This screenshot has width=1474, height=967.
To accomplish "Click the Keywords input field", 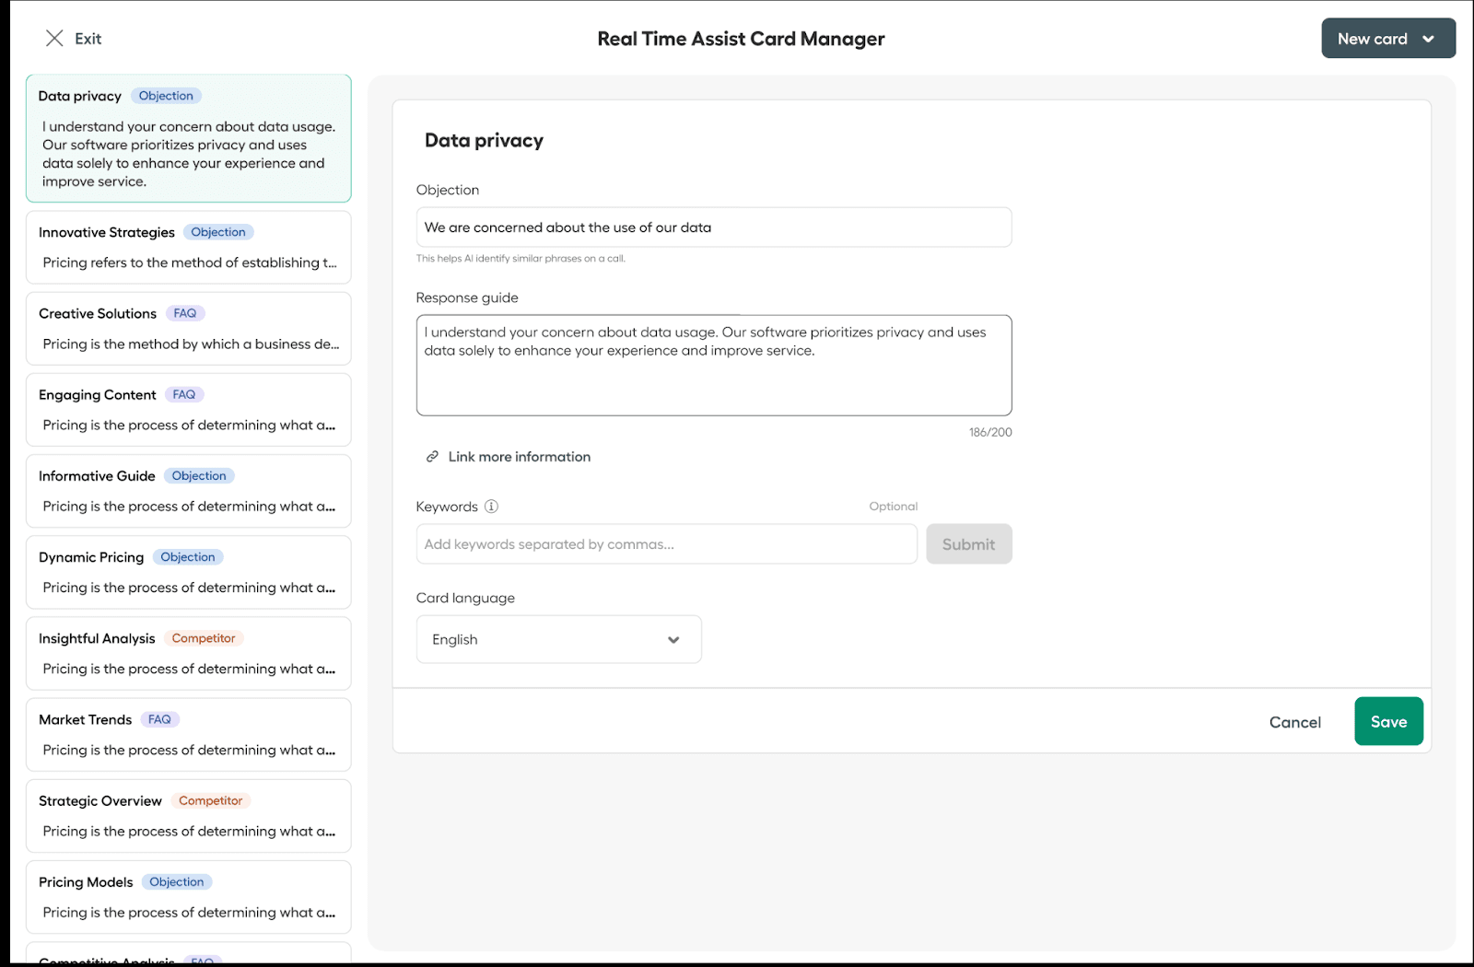I will click(x=666, y=544).
